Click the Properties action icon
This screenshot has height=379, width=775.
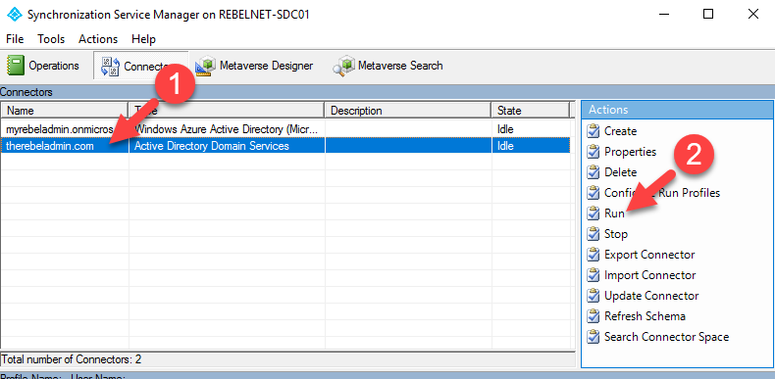tap(593, 152)
